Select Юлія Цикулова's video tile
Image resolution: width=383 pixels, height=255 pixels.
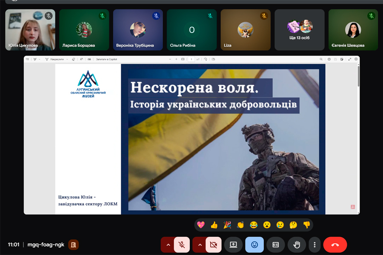pyautogui.click(x=30, y=30)
